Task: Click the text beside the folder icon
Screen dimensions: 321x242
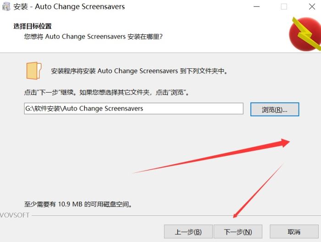Action: [139, 71]
